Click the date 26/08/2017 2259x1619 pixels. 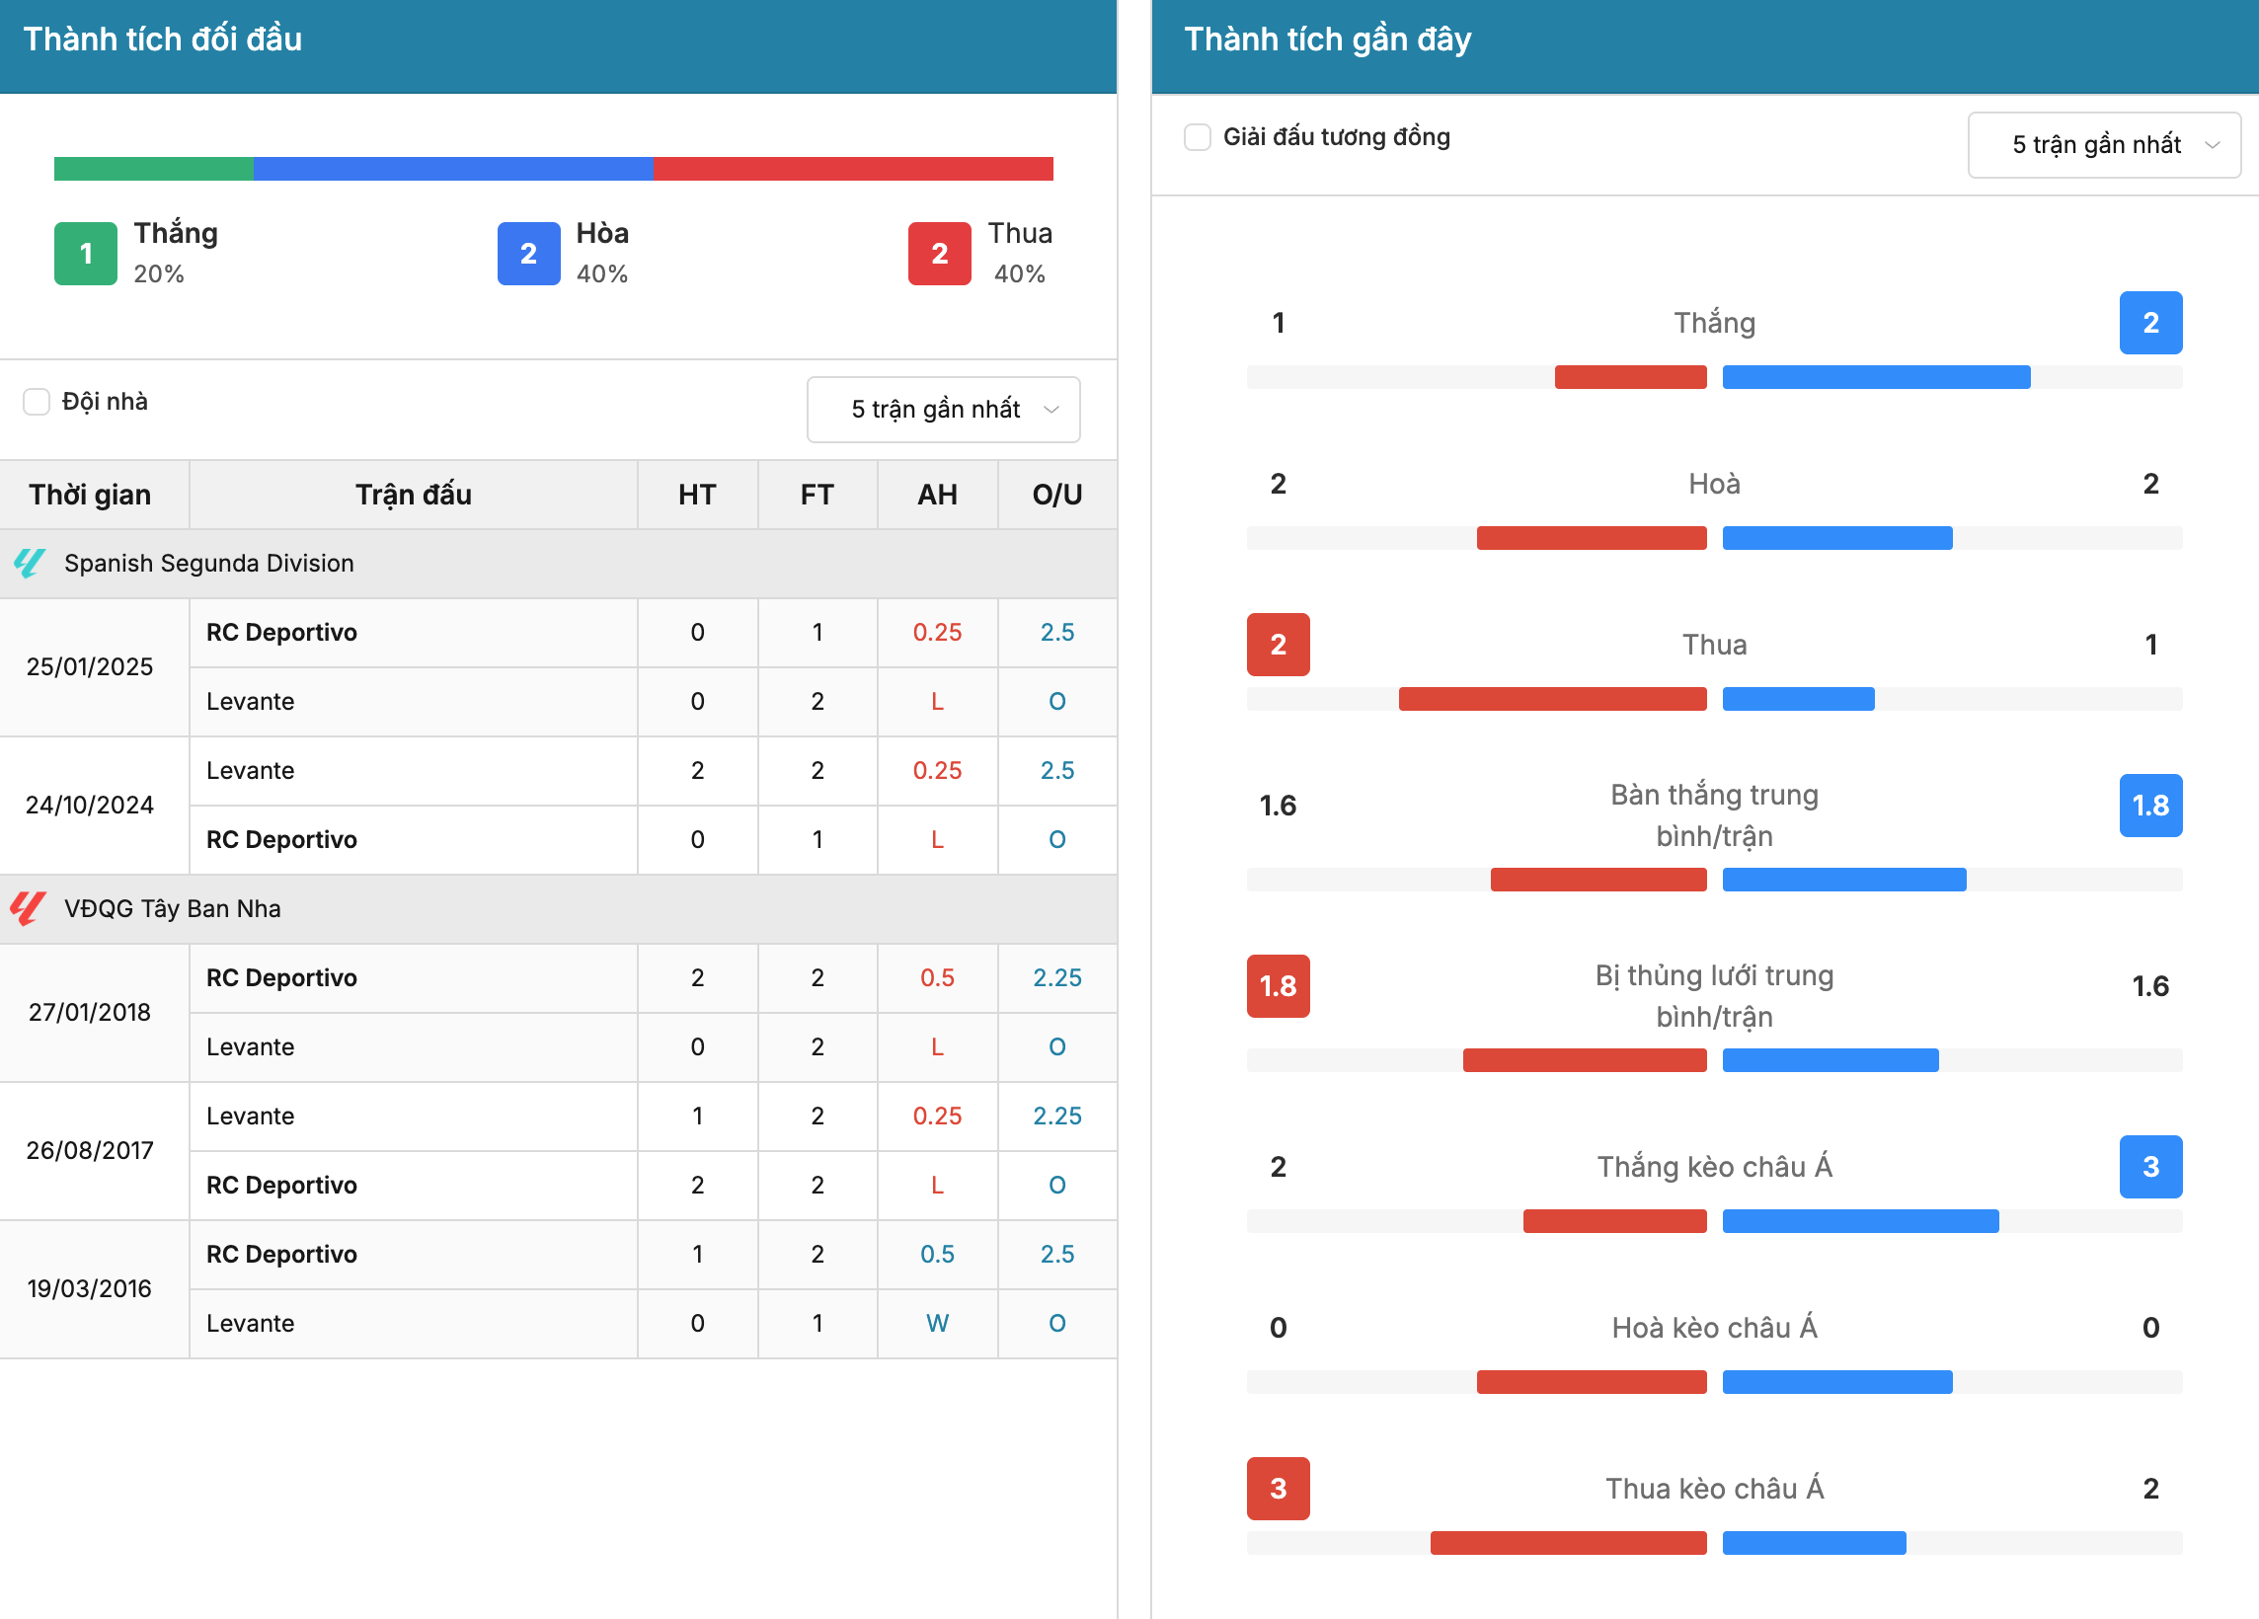[x=90, y=1150]
